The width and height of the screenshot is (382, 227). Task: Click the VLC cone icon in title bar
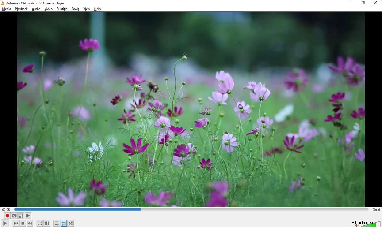(x=3, y=3)
